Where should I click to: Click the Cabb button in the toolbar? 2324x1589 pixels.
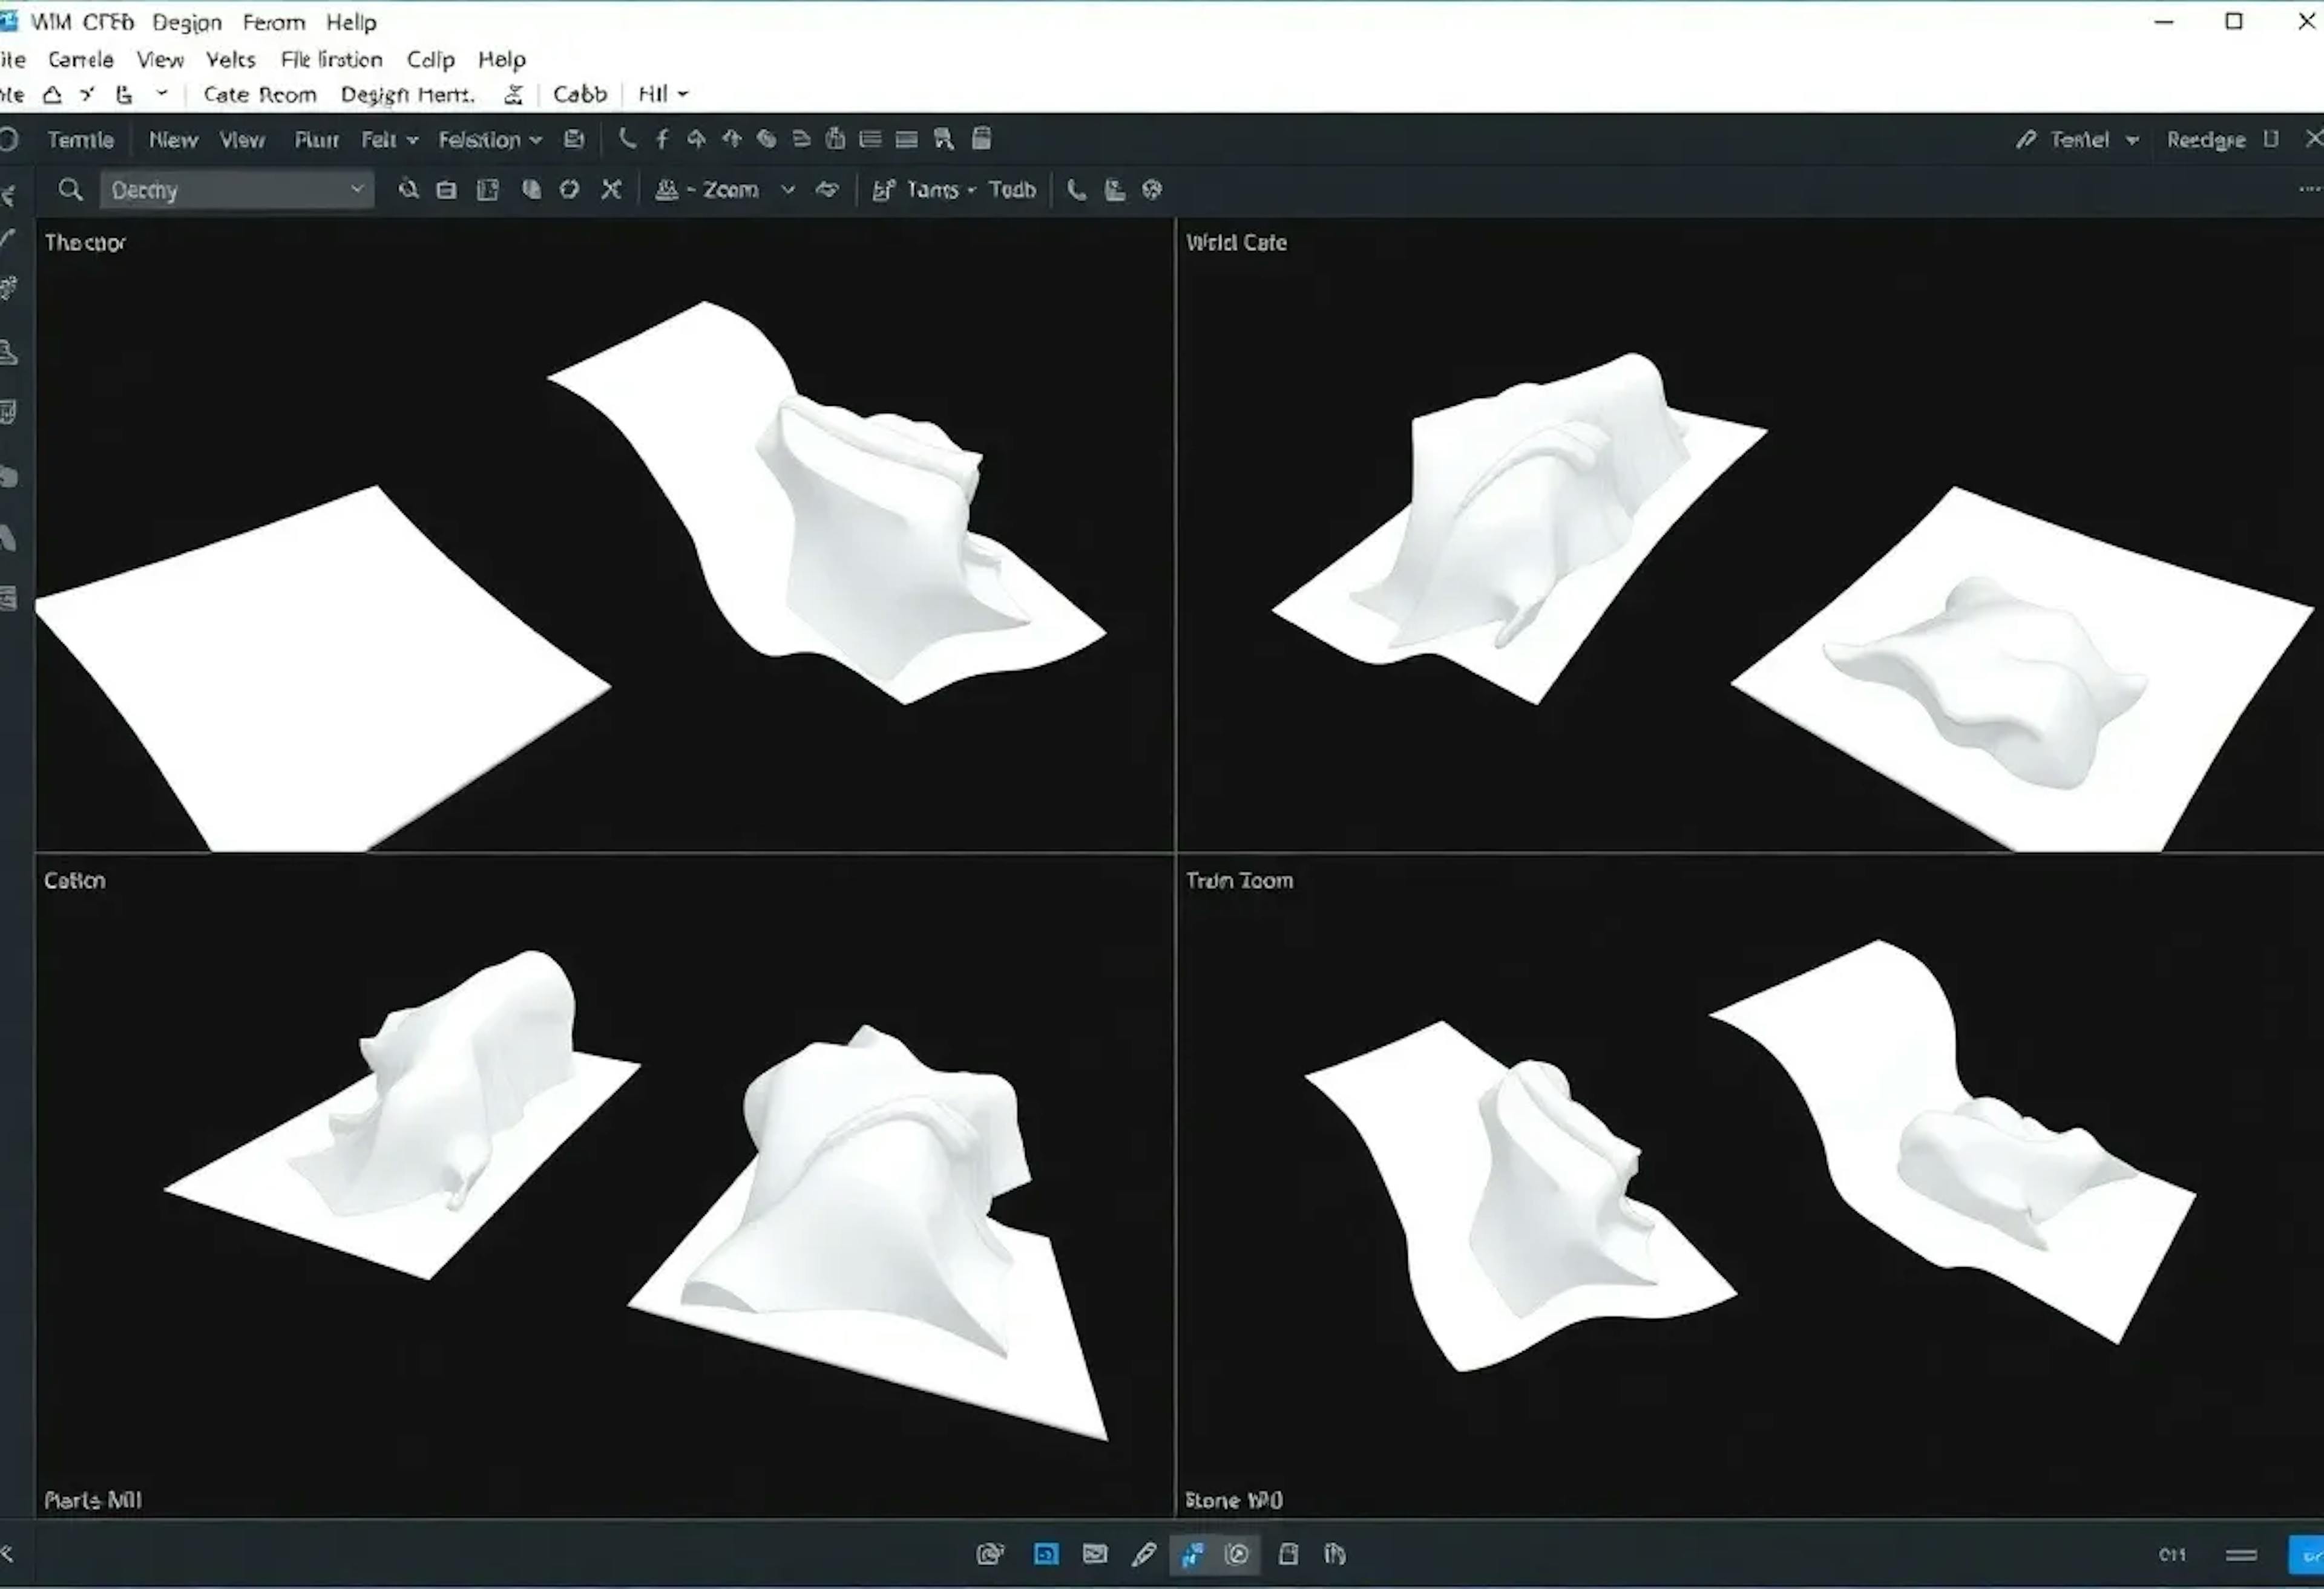[580, 94]
